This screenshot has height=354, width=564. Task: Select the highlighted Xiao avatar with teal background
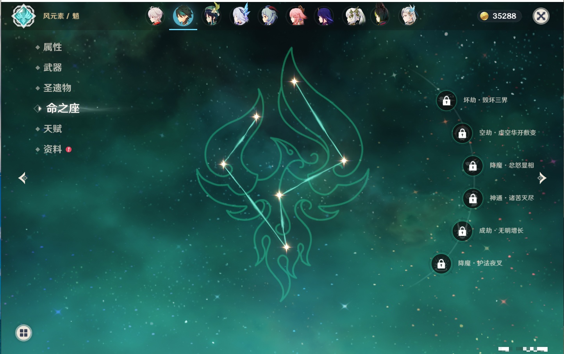[x=183, y=16]
